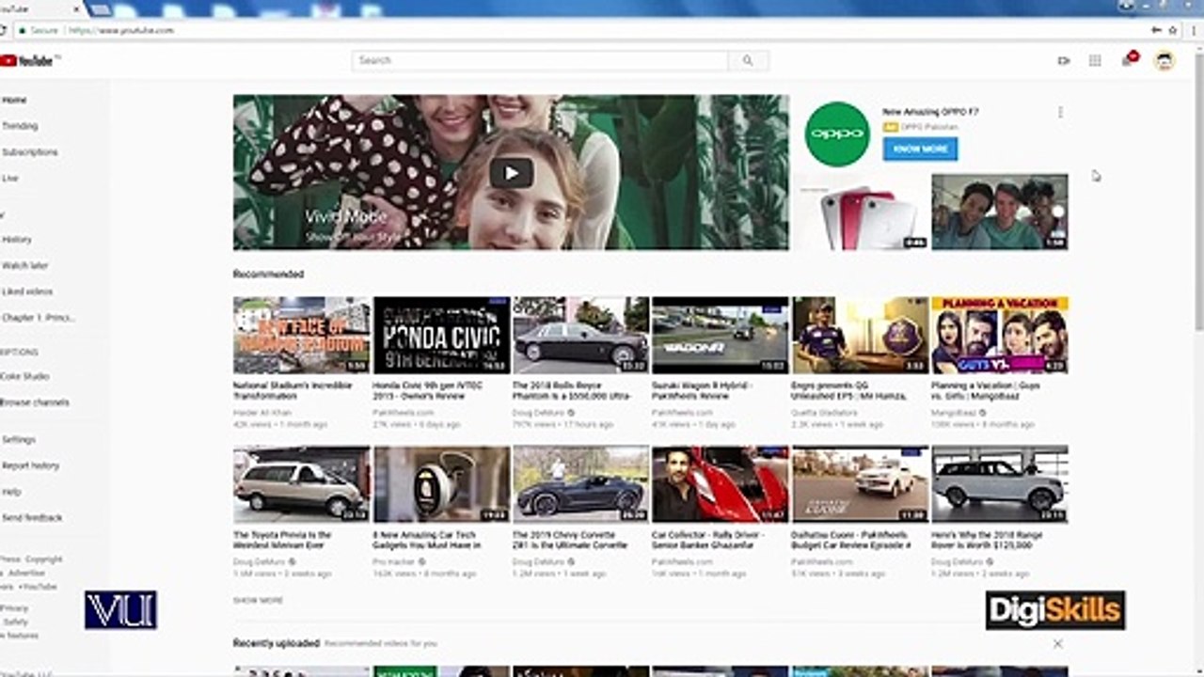The image size is (1204, 677).
Task: Focus the YouTube search field
Action: [540, 60]
